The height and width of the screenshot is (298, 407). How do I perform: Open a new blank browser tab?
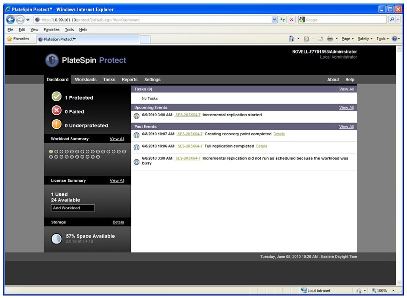[145, 40]
